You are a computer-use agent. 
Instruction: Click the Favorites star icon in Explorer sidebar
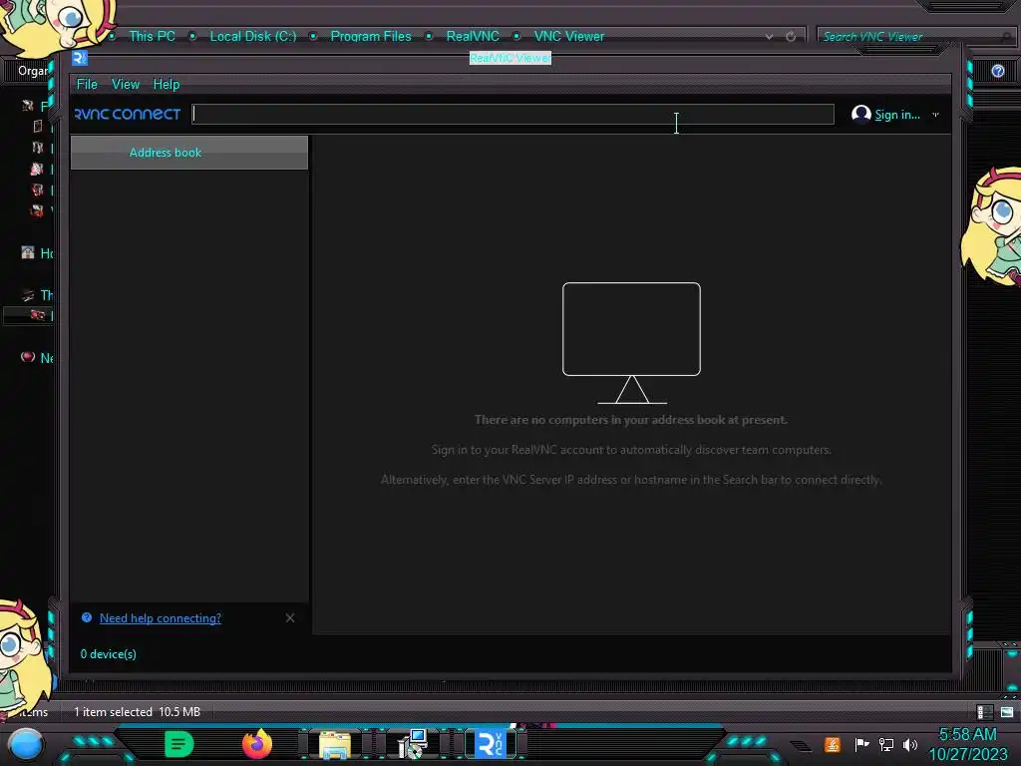pos(27,106)
